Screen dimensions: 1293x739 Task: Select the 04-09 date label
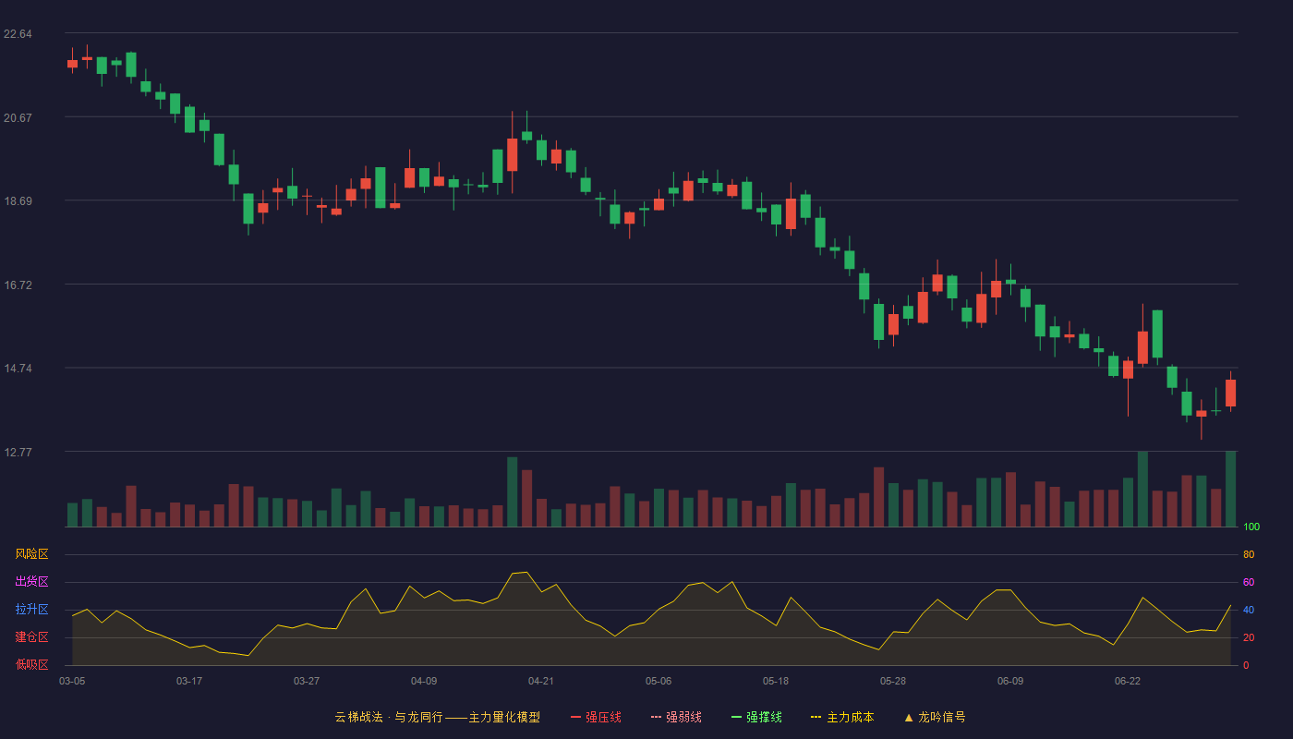click(x=424, y=681)
